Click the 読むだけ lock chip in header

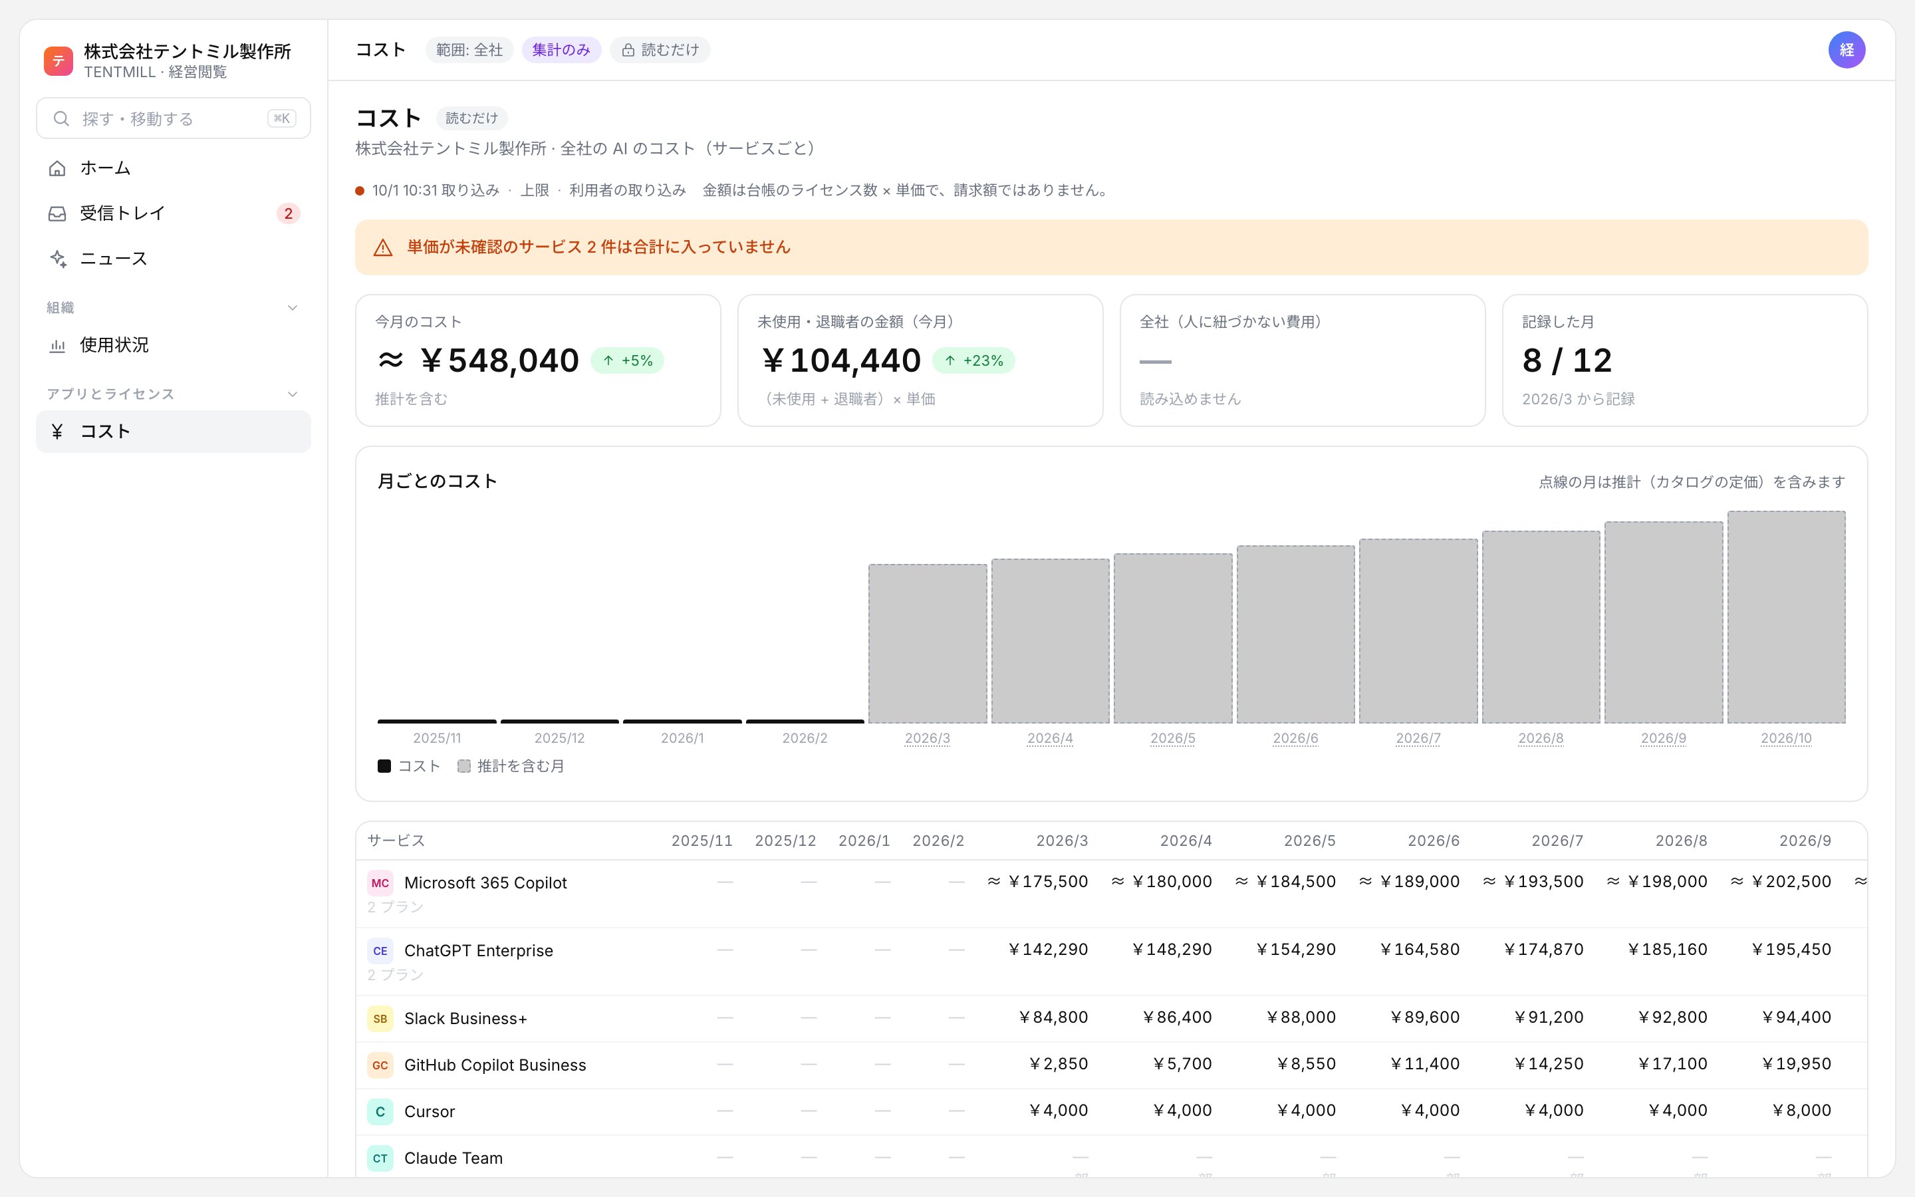point(660,50)
